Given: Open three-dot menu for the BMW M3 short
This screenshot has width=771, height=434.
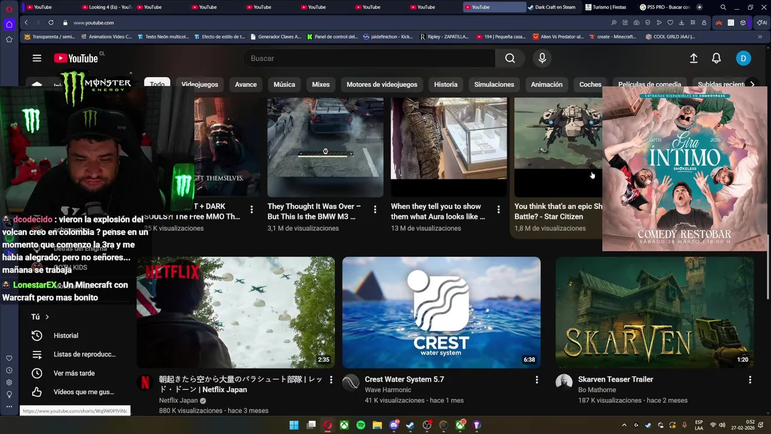Looking at the screenshot, I should (x=375, y=210).
